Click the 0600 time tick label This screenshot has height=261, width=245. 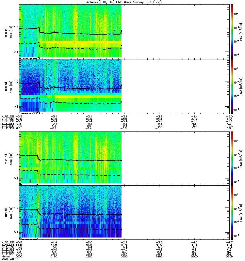pyautogui.click(x=229, y=256)
